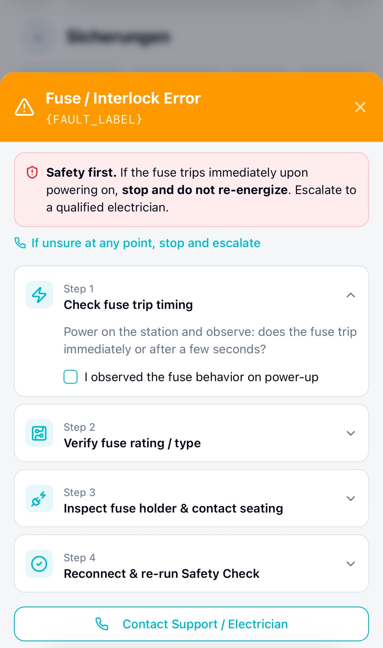
Task: Tap the blurred back button behind the sheet
Action: (x=38, y=37)
